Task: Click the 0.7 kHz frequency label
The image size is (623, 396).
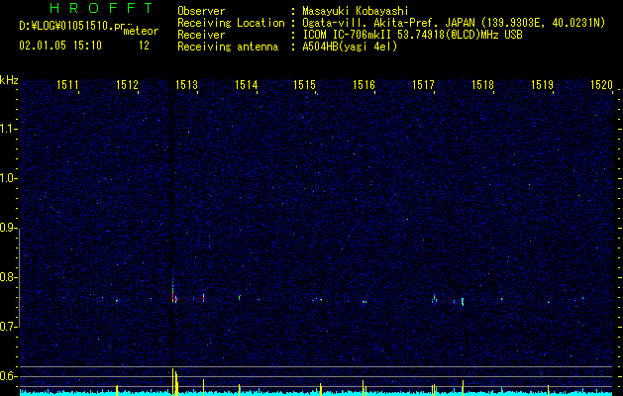Action: 8,327
